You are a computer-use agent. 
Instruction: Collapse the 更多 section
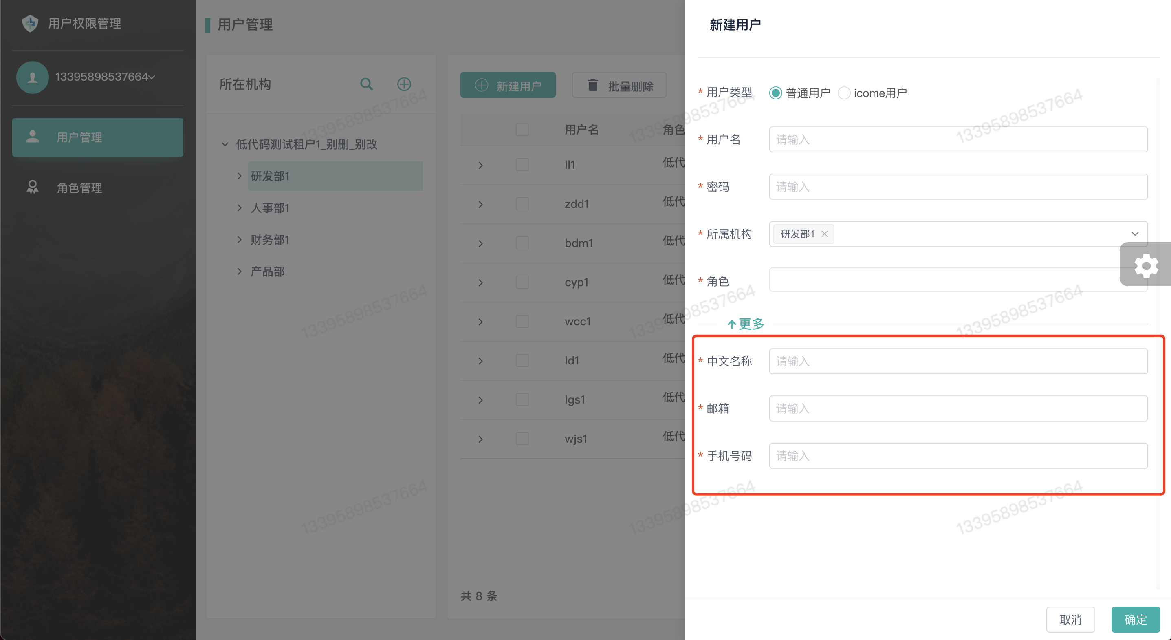pyautogui.click(x=746, y=324)
